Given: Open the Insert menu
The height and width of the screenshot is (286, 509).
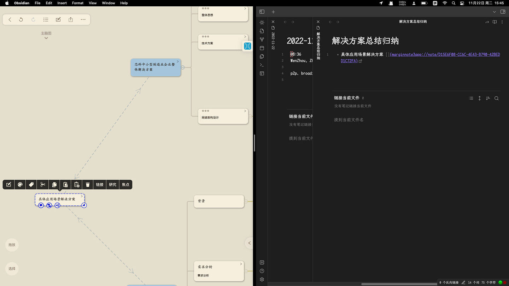Looking at the screenshot, I should (x=62, y=3).
